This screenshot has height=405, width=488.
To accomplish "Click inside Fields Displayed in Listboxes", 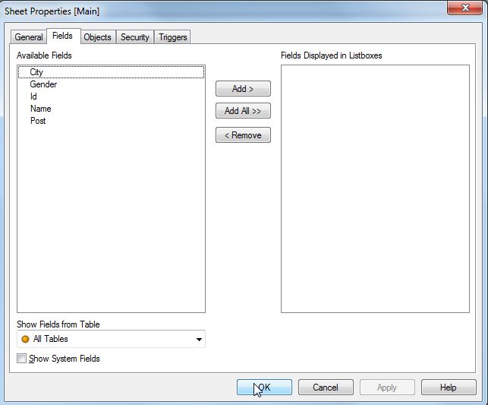I will (375, 188).
